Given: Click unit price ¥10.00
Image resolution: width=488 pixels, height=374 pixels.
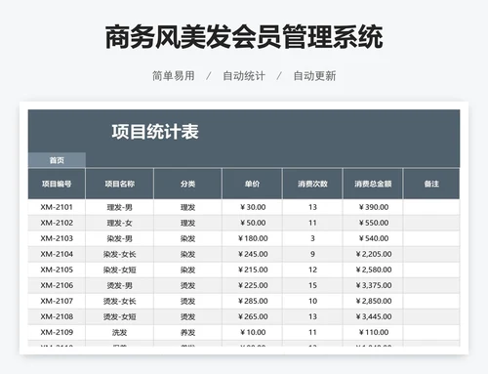Looking at the screenshot, I should tap(253, 332).
